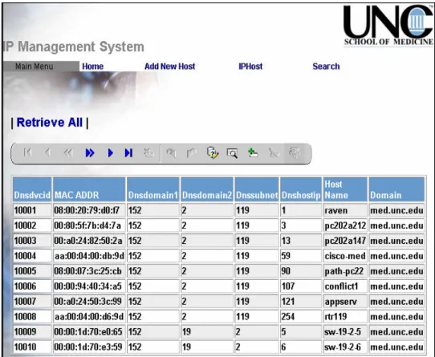Click the UNC School of Medicine logo
Image resolution: width=435 pixels, height=357 pixels.
coord(388,26)
